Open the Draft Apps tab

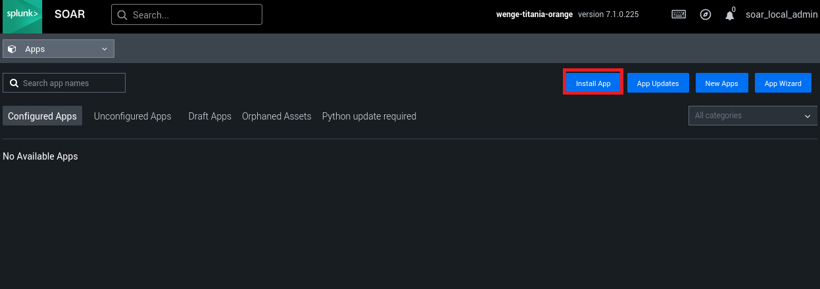[x=210, y=116]
